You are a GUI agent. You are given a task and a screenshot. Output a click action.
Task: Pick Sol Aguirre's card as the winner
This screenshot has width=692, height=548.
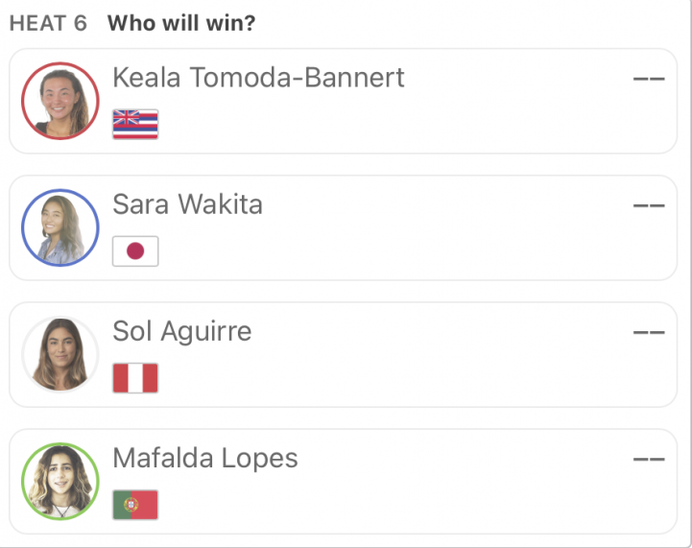(x=343, y=355)
